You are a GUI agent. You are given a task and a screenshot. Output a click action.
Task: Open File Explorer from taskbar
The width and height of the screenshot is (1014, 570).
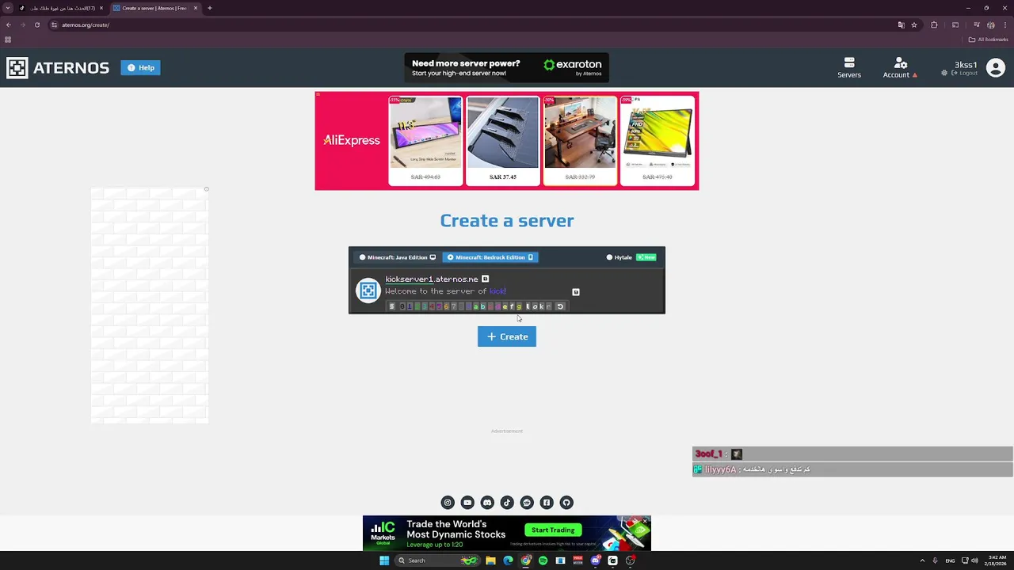click(x=490, y=560)
